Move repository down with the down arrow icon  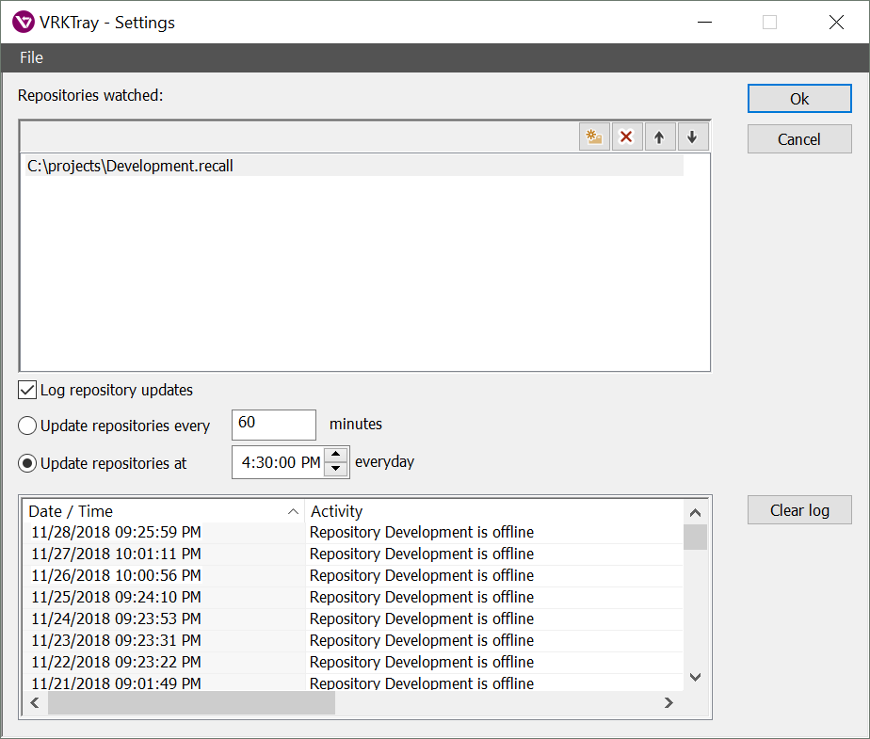[692, 137]
